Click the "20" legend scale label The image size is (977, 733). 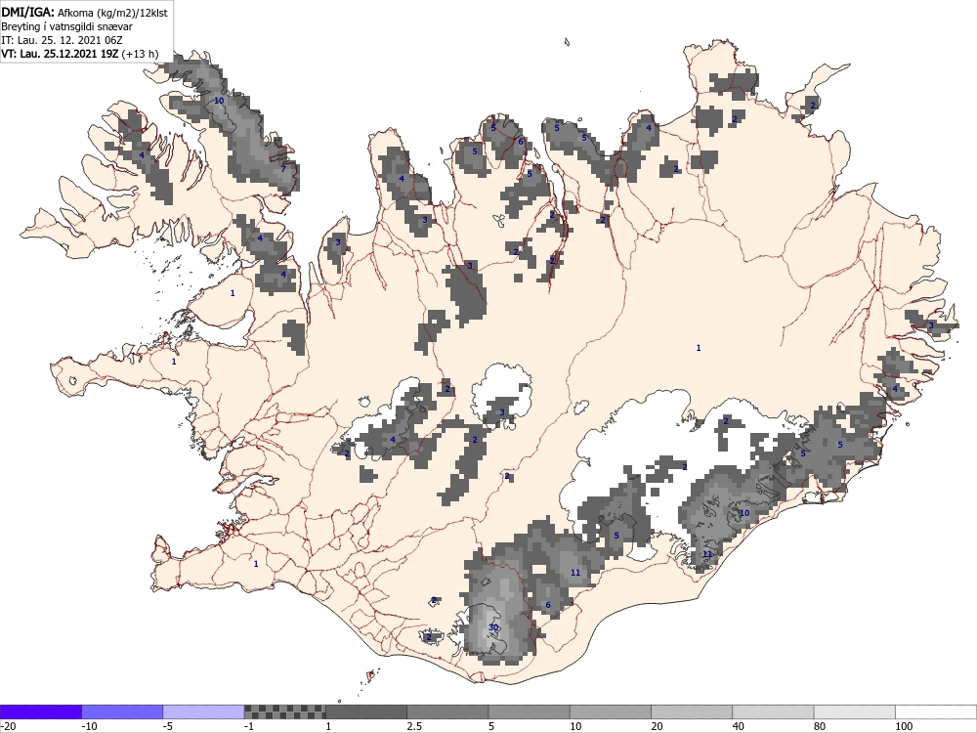[x=658, y=726]
